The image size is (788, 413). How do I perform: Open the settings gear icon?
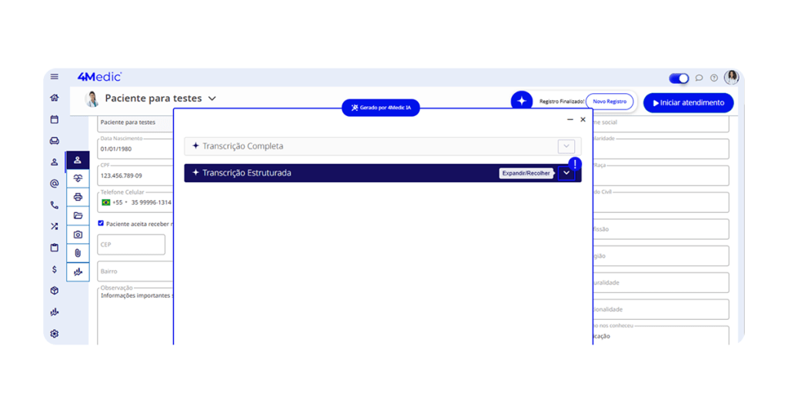click(55, 334)
